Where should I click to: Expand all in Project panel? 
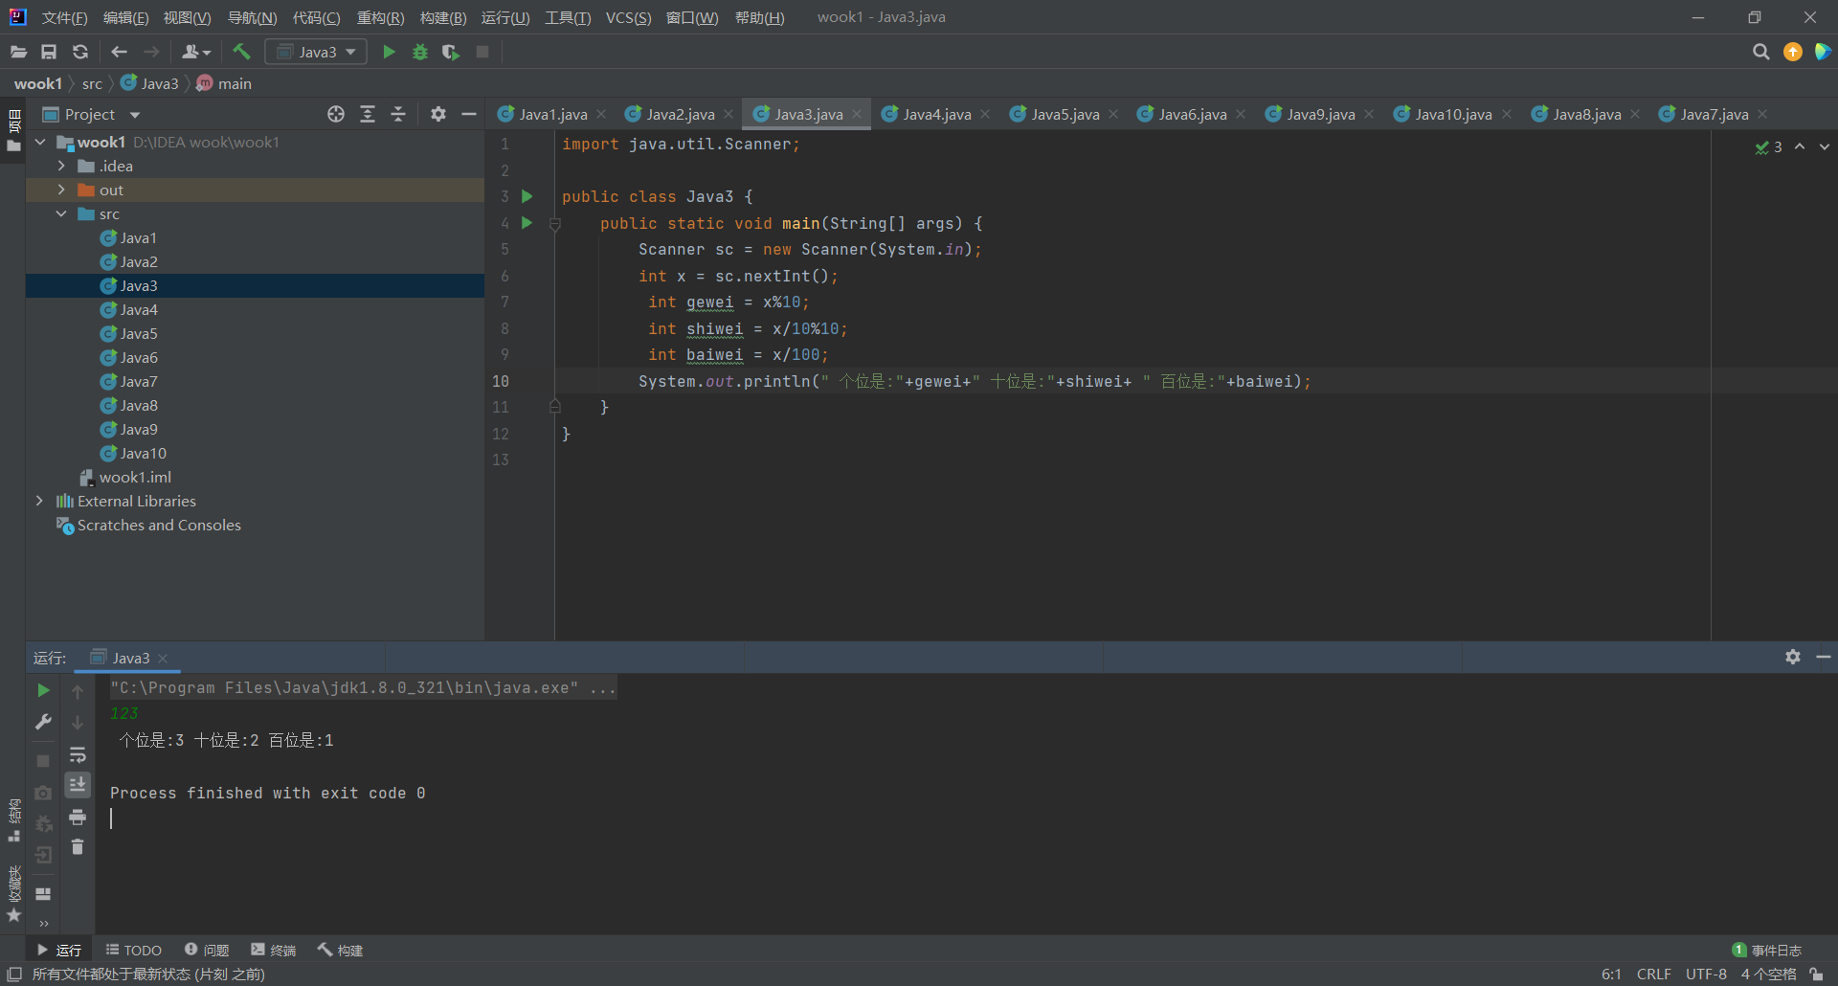tap(368, 114)
